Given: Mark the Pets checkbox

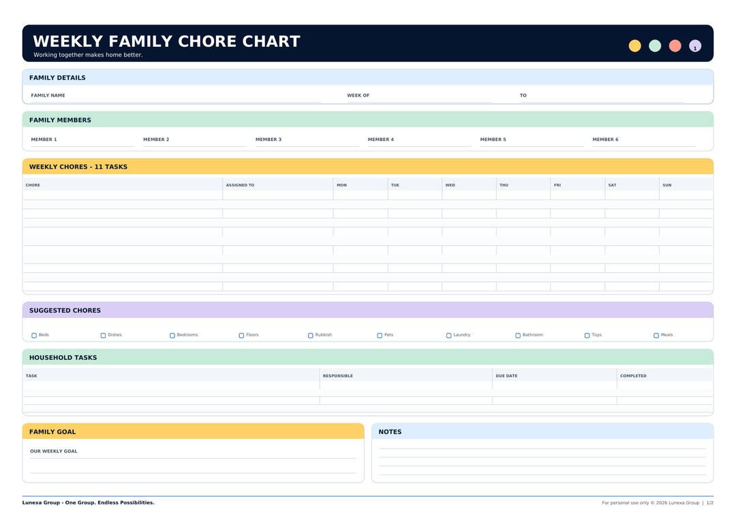Looking at the screenshot, I should click(380, 336).
